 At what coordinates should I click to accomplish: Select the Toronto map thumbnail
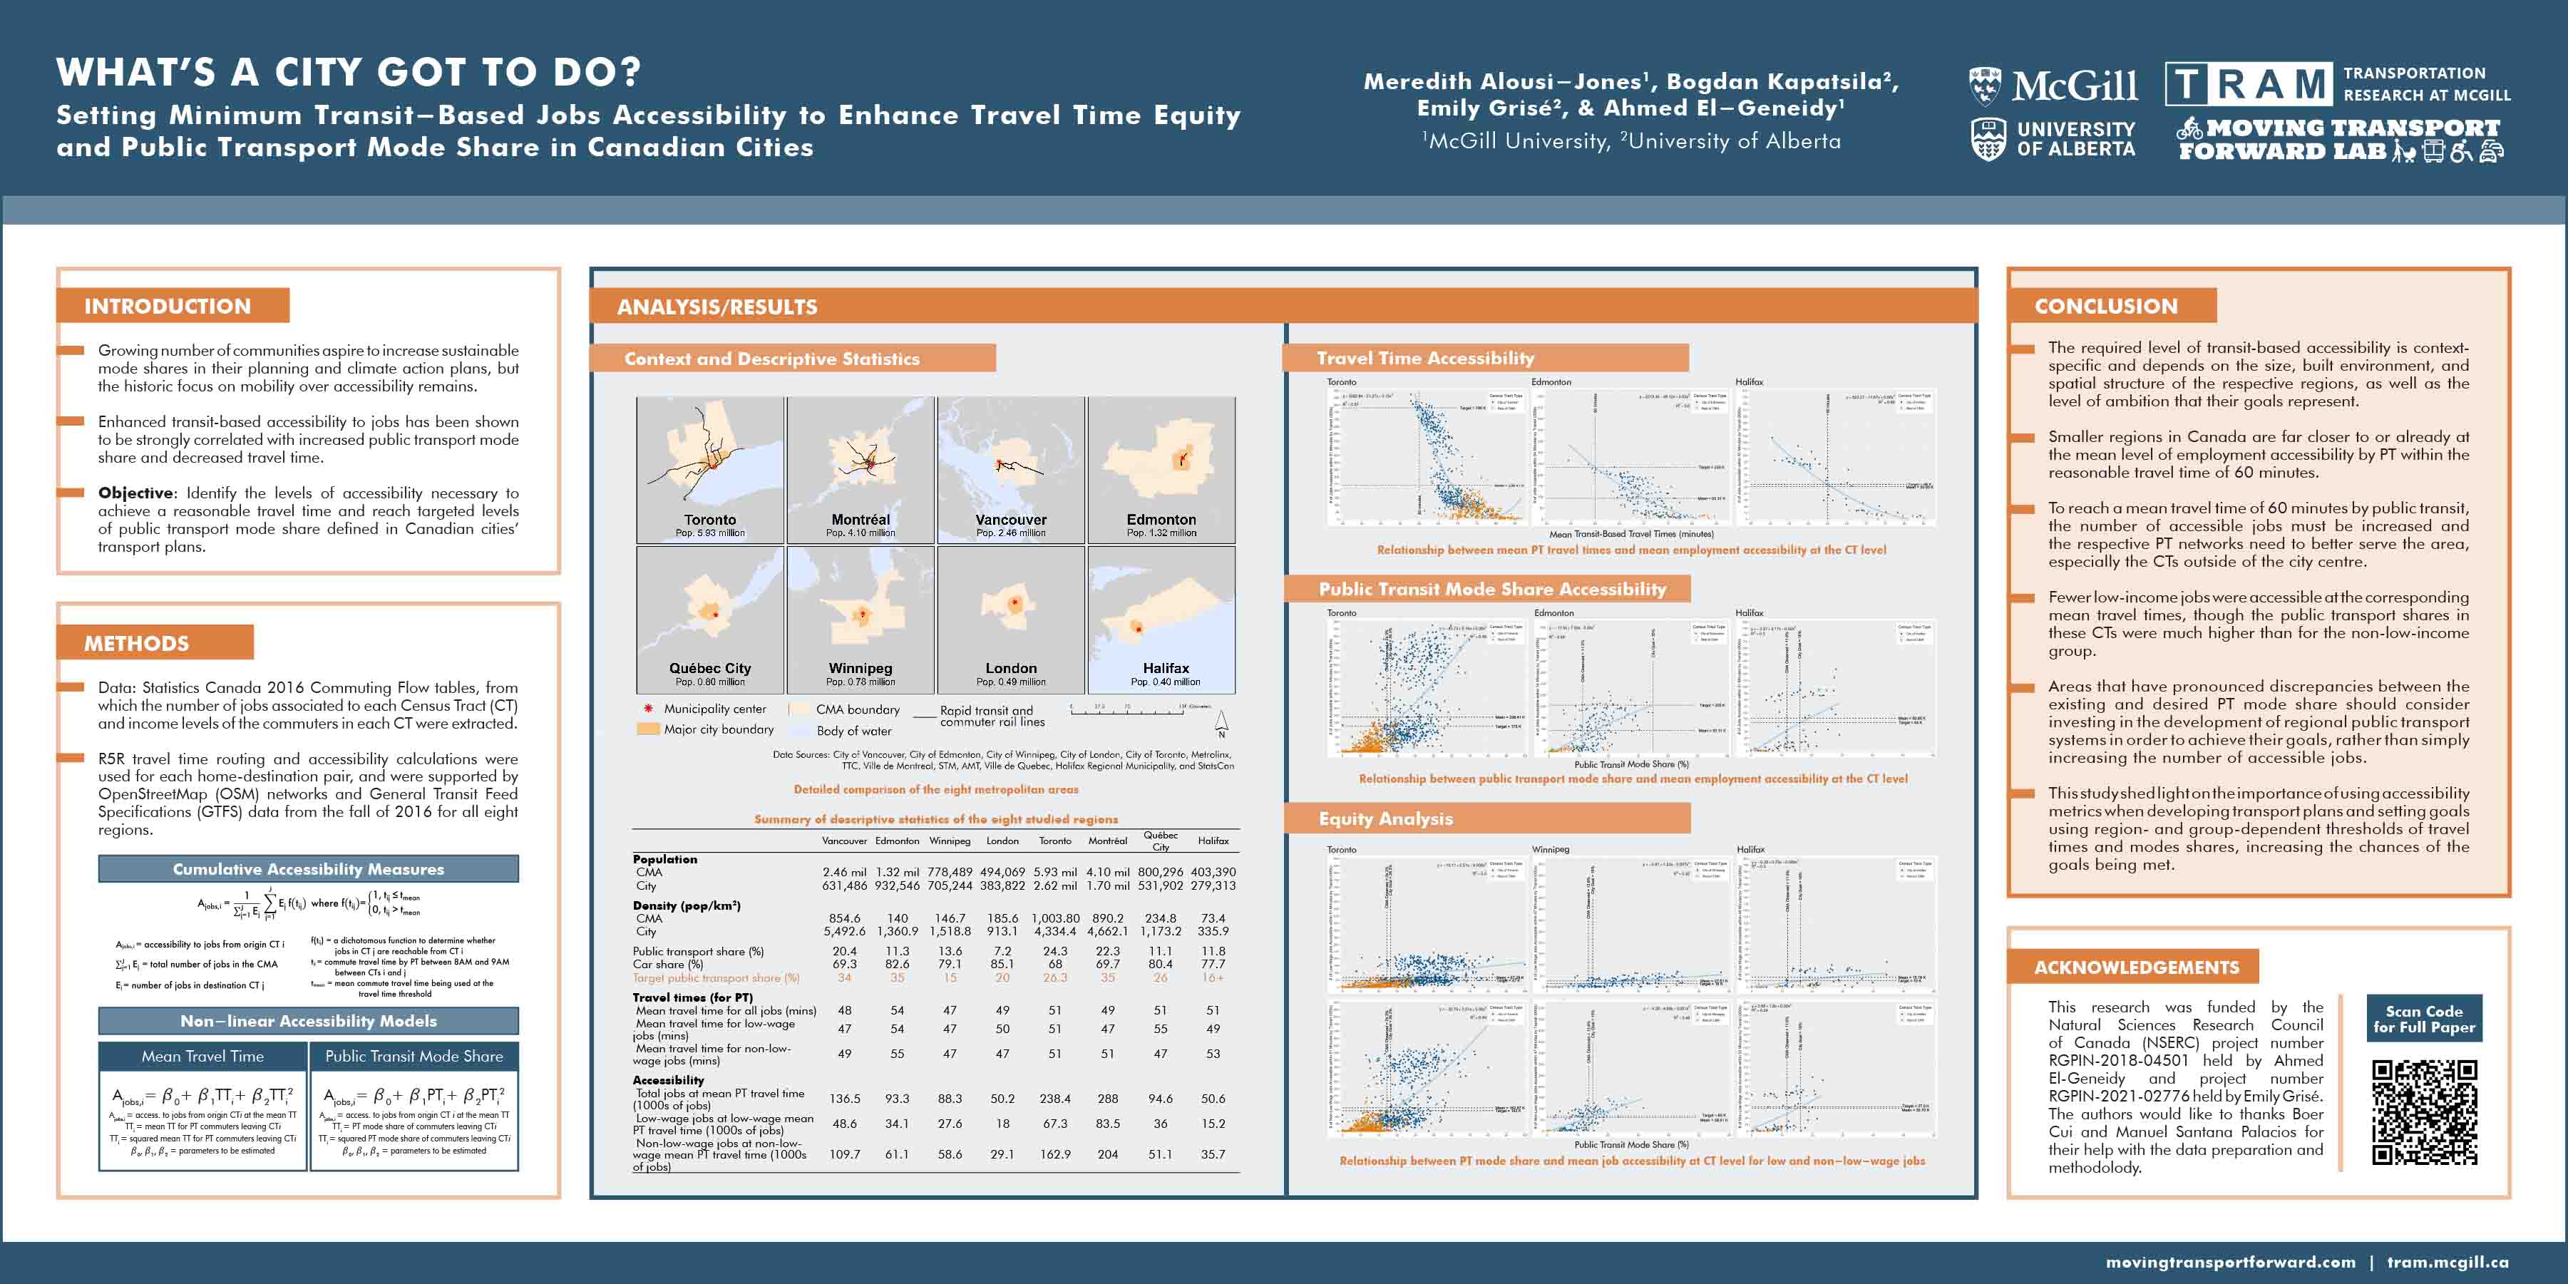(710, 470)
